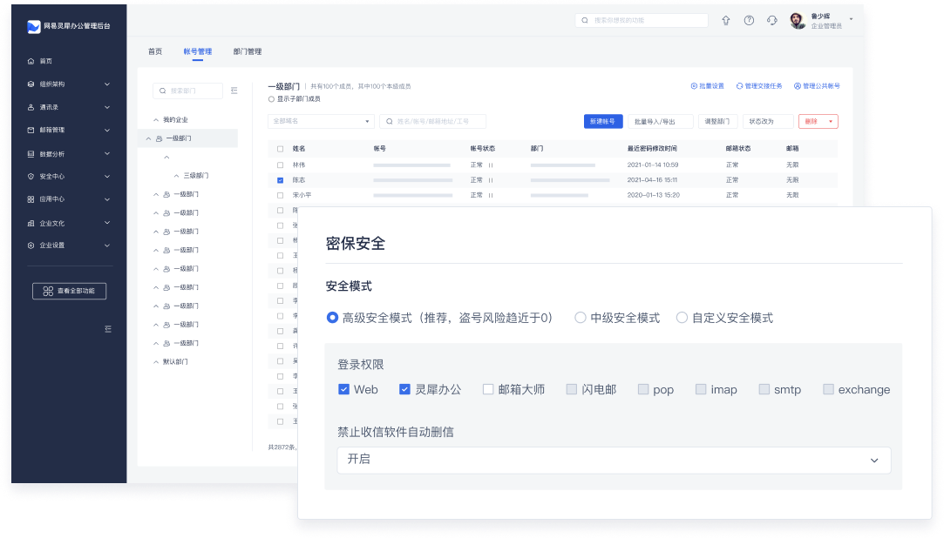Check the 邮箱大师 login permission checkbox
944x538 pixels.
pyautogui.click(x=488, y=389)
